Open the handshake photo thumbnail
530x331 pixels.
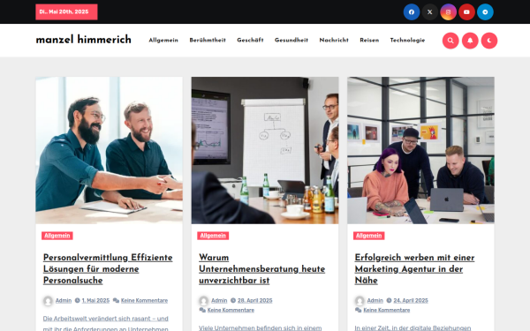[x=110, y=150]
